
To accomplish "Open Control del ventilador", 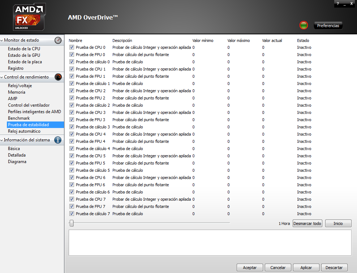I will 29,105.
